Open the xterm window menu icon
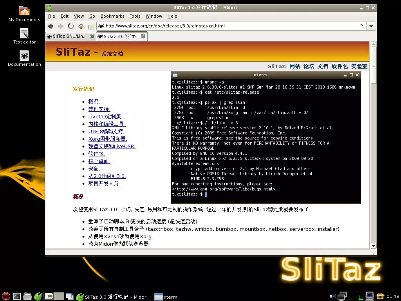 pyautogui.click(x=175, y=75)
